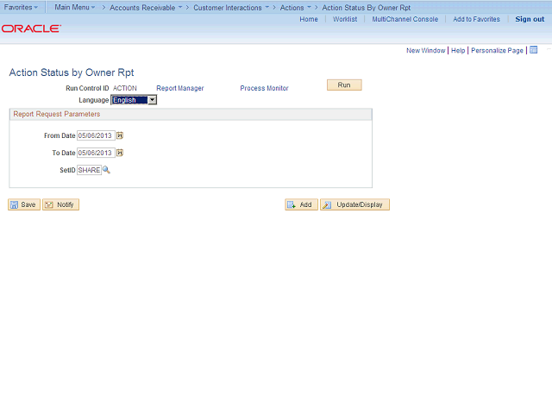Open Customer Interactions breadcrumb menu
The height and width of the screenshot is (414, 552).
[231, 8]
